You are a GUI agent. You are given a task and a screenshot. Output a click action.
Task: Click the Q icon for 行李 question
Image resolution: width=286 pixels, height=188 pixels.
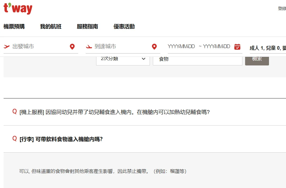[x=15, y=139]
